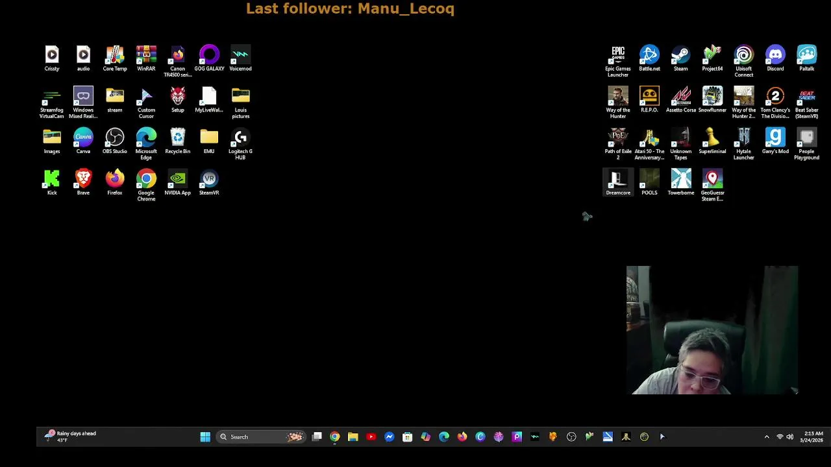Viewport: 831px width, 467px height.
Task: Open People Playground shortcut
Action: 807,144
